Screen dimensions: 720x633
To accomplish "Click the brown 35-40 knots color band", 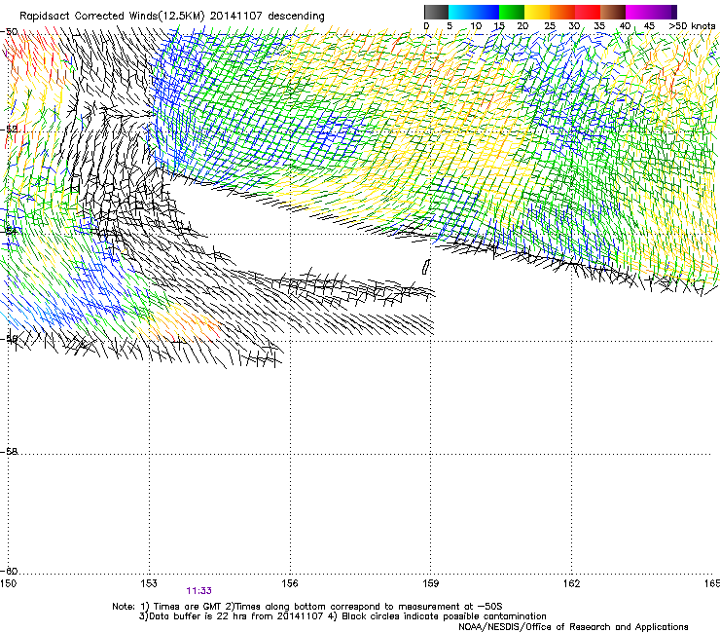I will click(x=613, y=12).
